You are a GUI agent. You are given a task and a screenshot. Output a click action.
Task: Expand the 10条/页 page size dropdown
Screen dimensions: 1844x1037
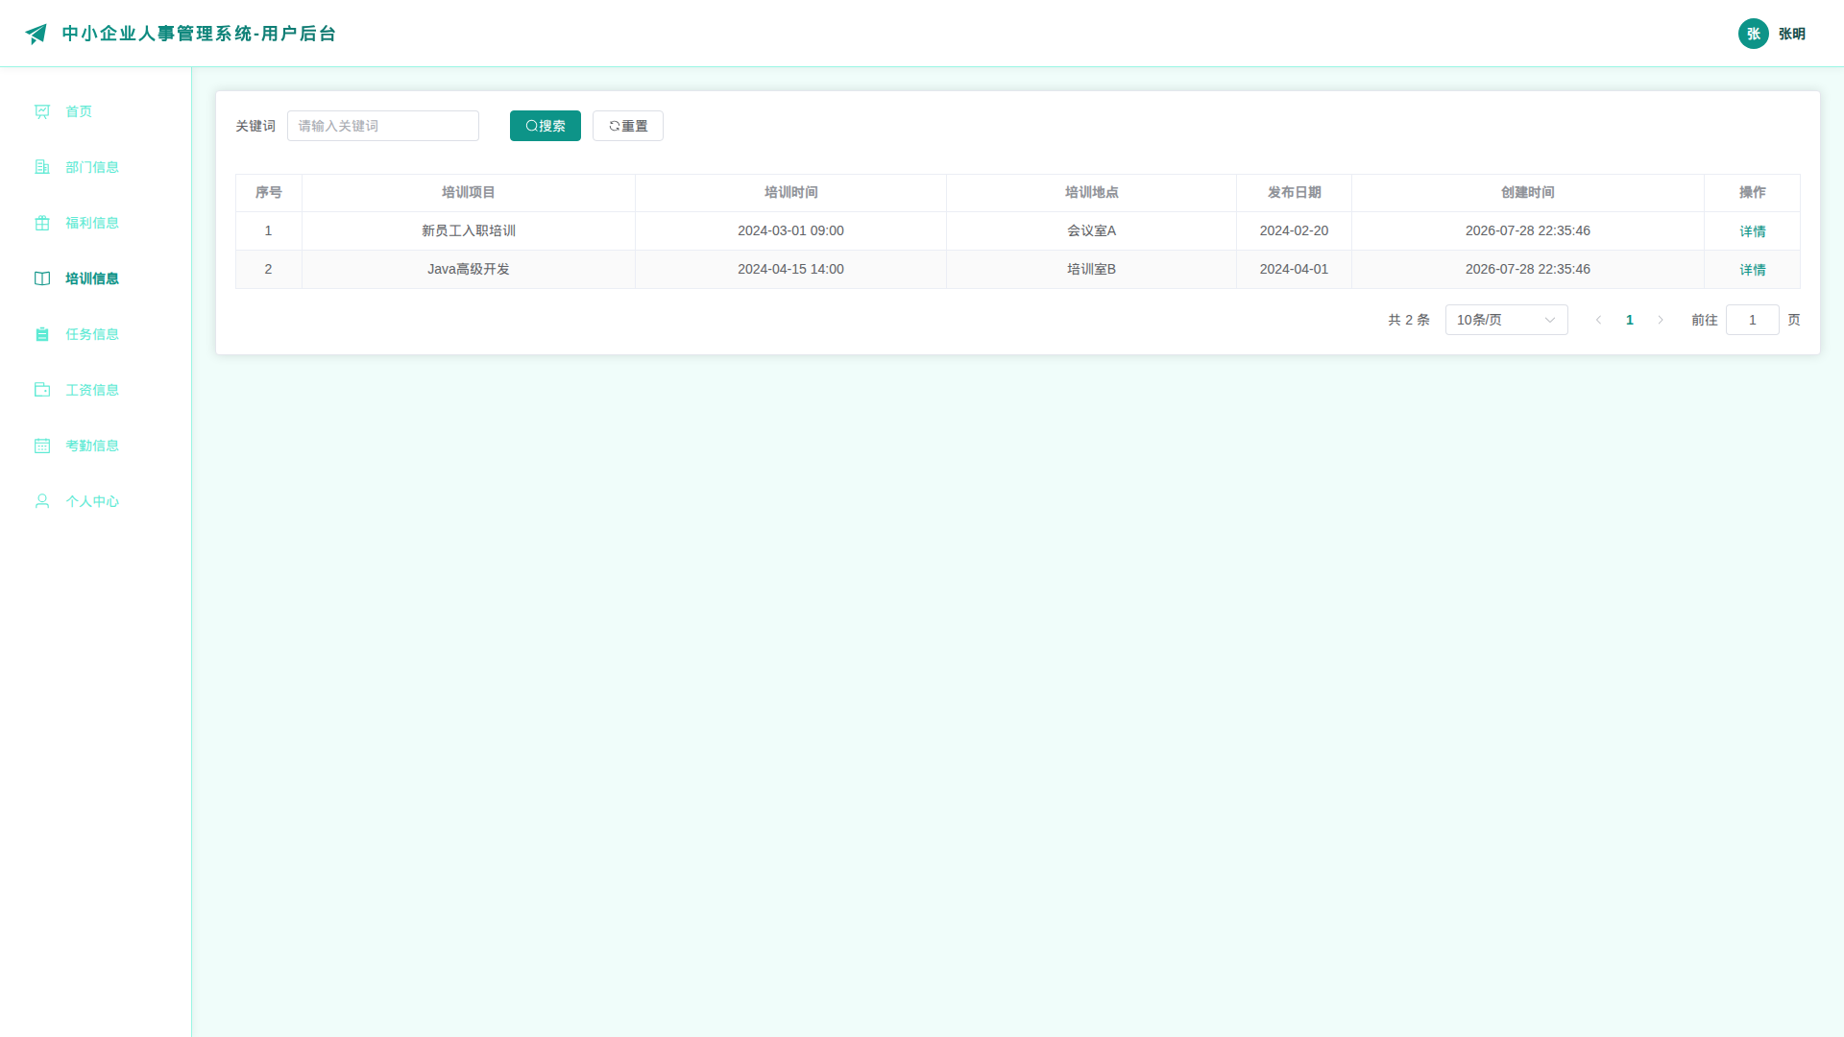[1506, 320]
